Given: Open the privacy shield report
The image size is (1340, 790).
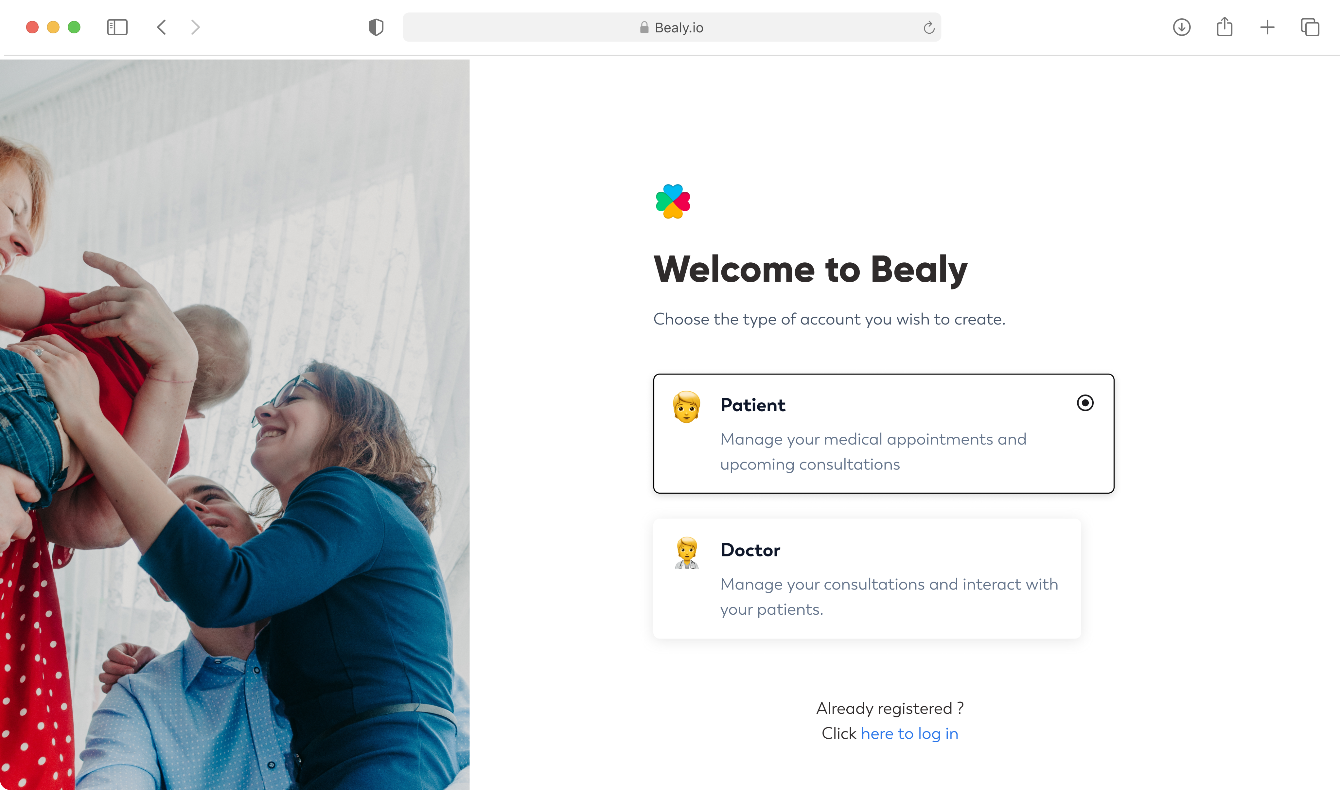Looking at the screenshot, I should pos(376,27).
